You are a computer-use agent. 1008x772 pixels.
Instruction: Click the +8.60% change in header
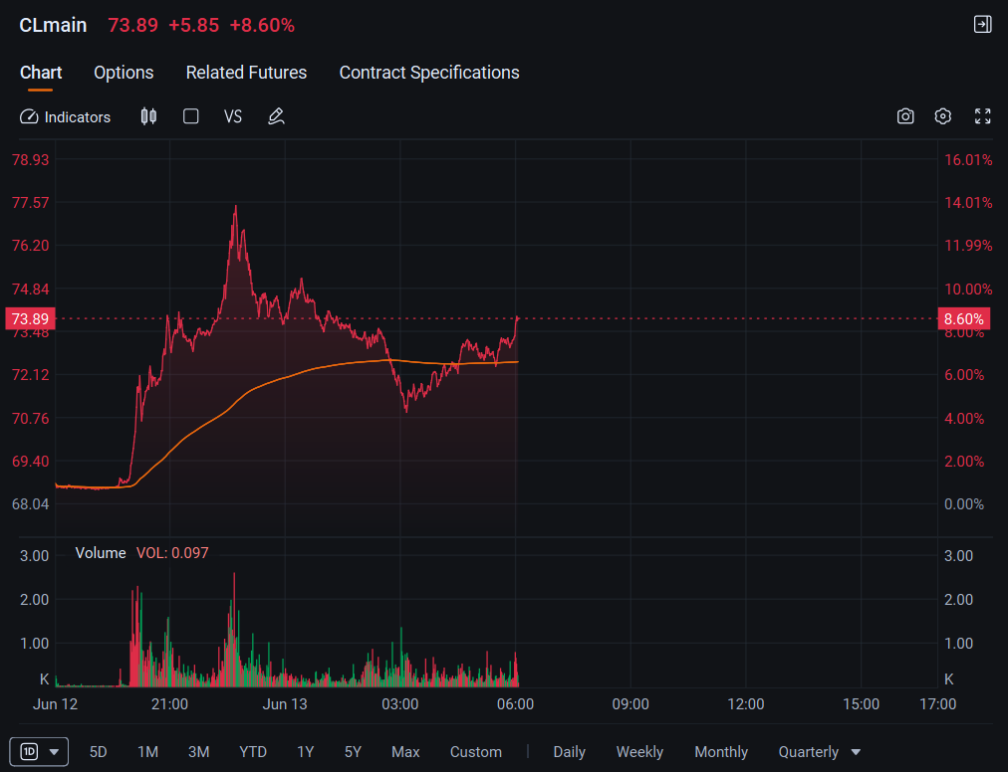click(x=262, y=25)
